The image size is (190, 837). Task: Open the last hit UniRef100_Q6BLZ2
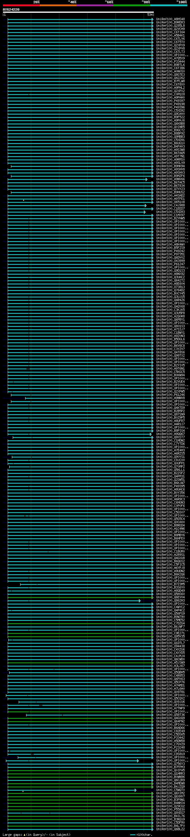coord(170,829)
